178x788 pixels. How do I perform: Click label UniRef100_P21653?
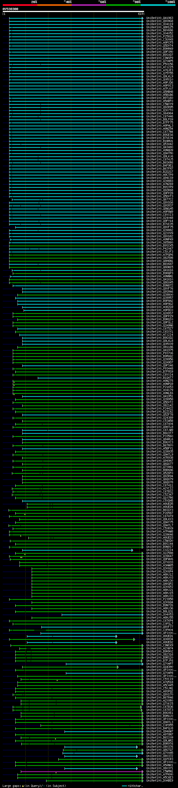click(160, 387)
